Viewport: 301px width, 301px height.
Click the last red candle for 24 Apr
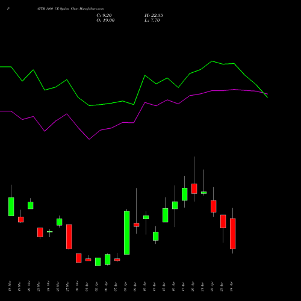233,234
